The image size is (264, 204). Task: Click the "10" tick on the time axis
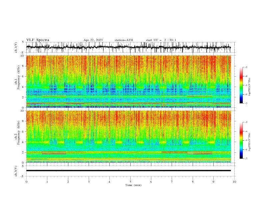234,182
